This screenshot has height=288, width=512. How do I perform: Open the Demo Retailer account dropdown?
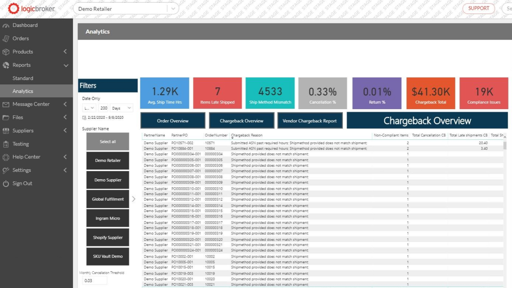173,8
